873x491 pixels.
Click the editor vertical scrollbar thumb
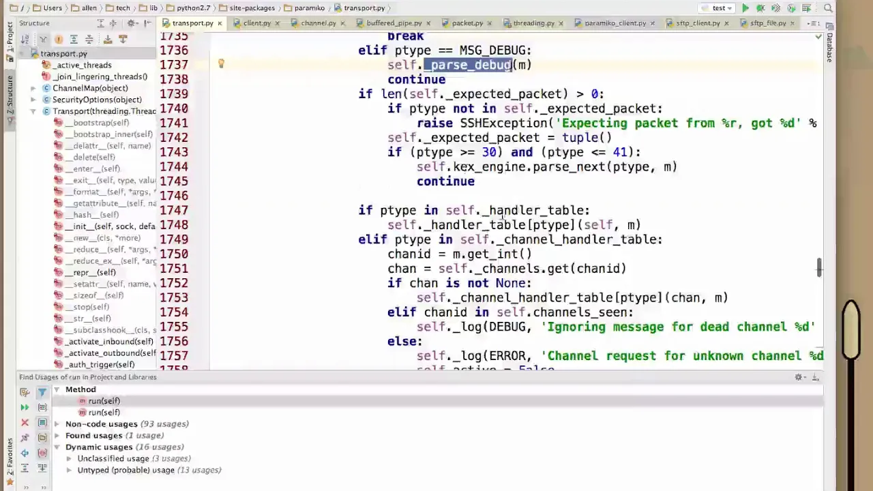(819, 267)
